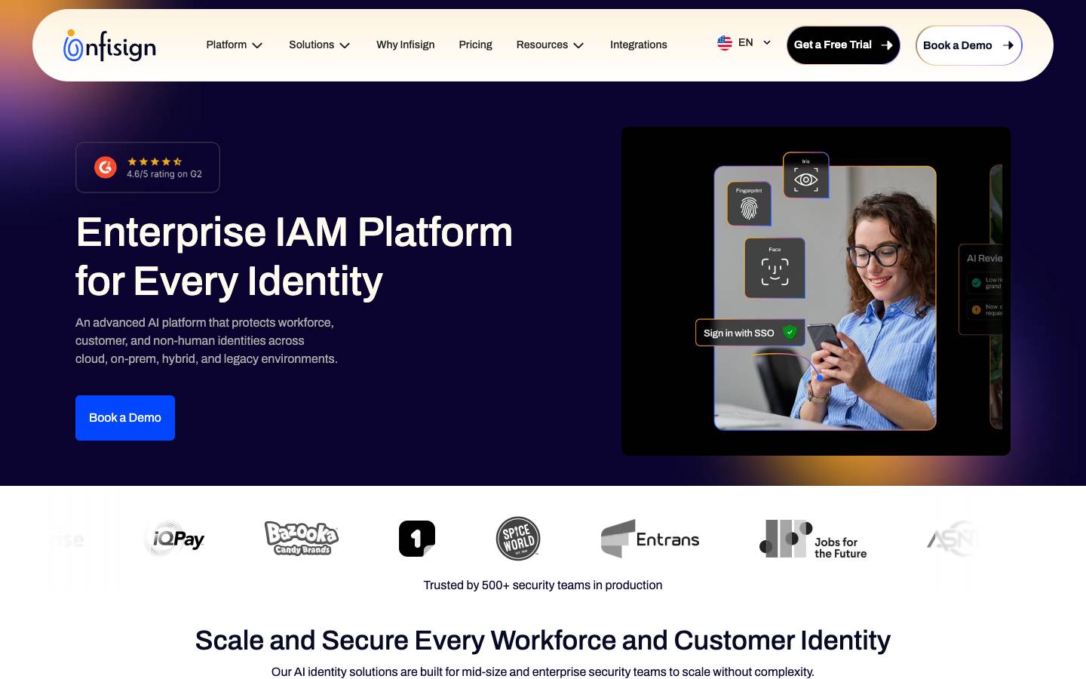Go to Why Infisign page
The height and width of the screenshot is (679, 1086).
tap(405, 45)
